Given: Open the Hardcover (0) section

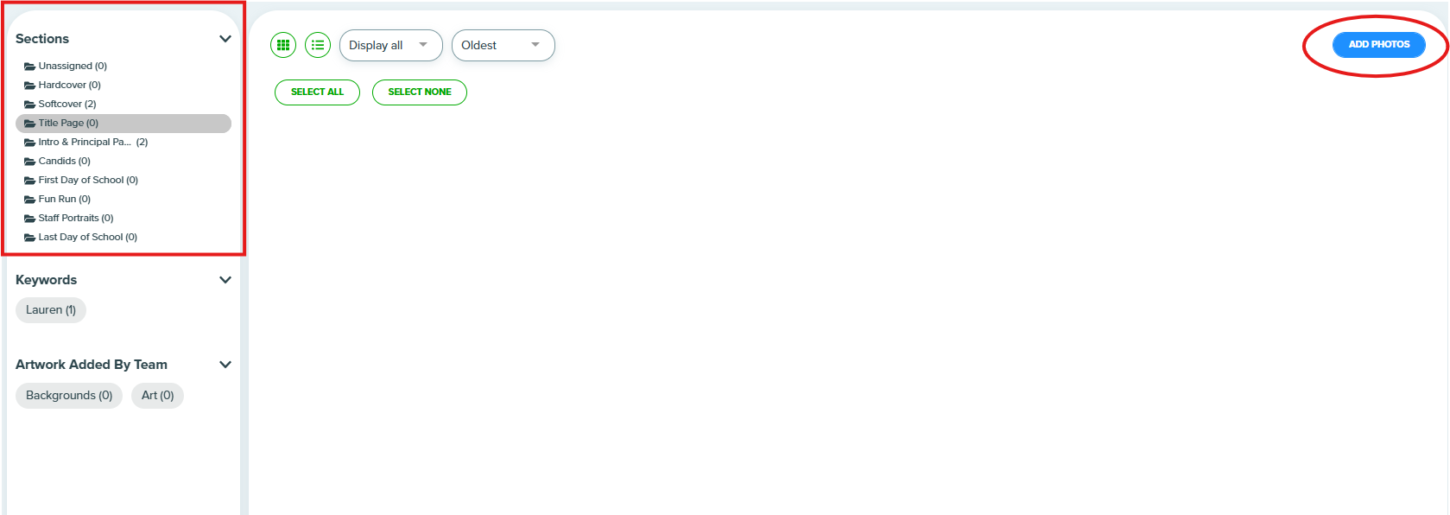Looking at the screenshot, I should coord(62,85).
